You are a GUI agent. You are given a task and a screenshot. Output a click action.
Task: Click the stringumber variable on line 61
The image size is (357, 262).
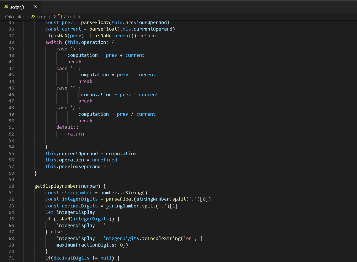click(77, 193)
